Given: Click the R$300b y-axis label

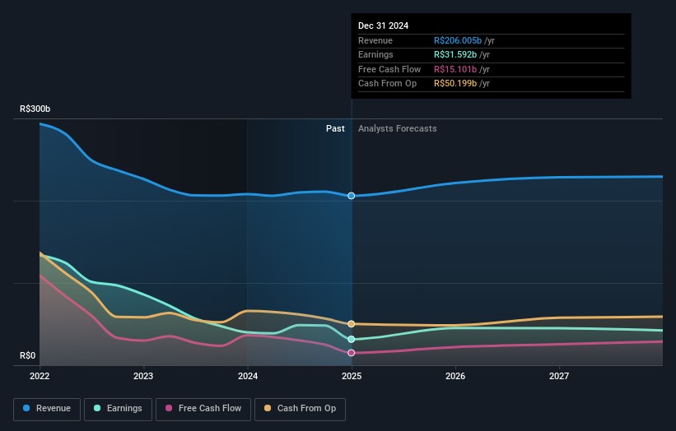Looking at the screenshot, I should [x=35, y=109].
